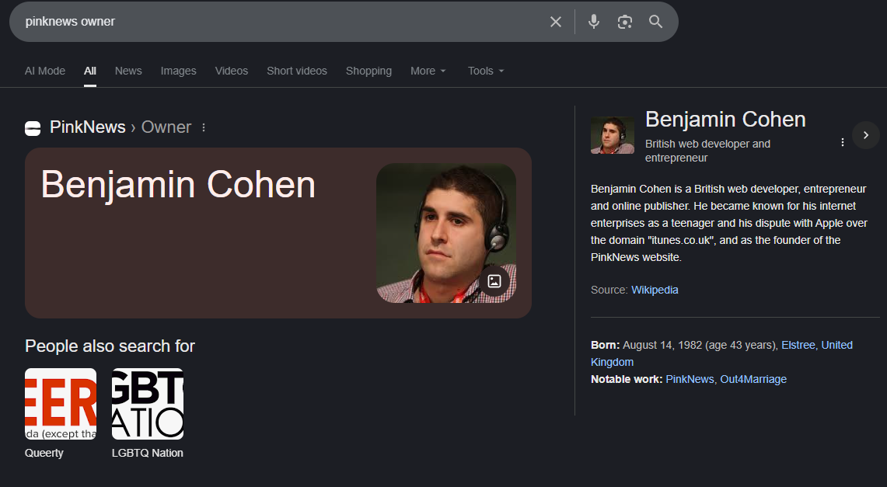Screen dimensions: 887x487
Task: Open the Short videos tab
Action: coord(297,71)
